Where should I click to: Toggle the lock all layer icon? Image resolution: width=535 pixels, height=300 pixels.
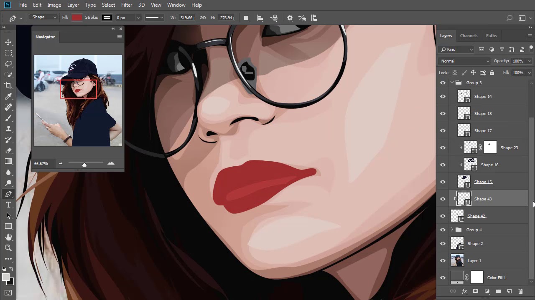492,72
